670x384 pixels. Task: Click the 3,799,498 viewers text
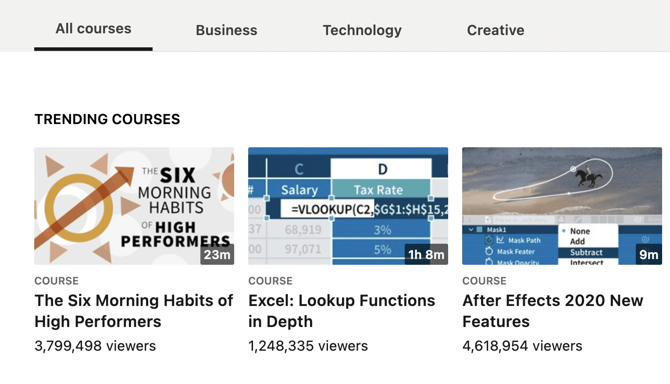pos(95,346)
